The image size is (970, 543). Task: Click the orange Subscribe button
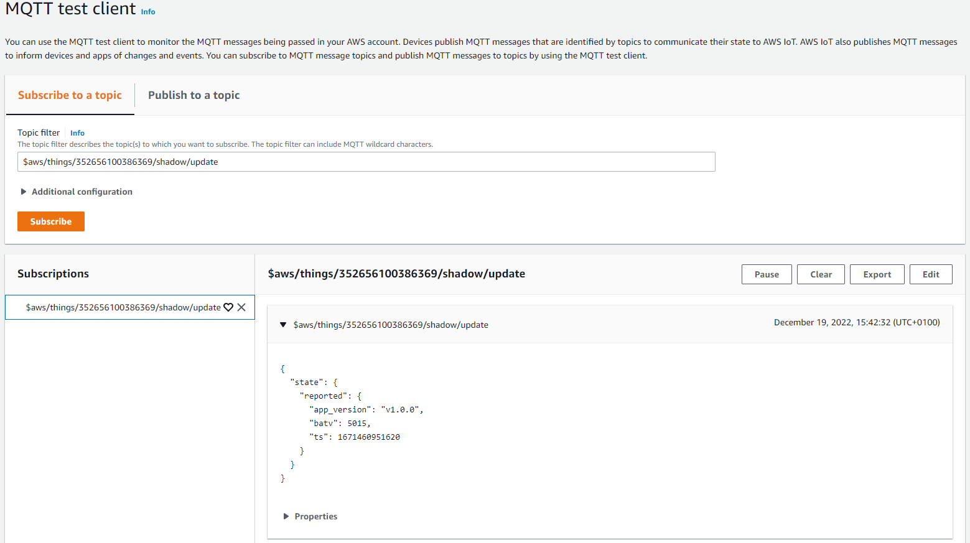pyautogui.click(x=51, y=221)
